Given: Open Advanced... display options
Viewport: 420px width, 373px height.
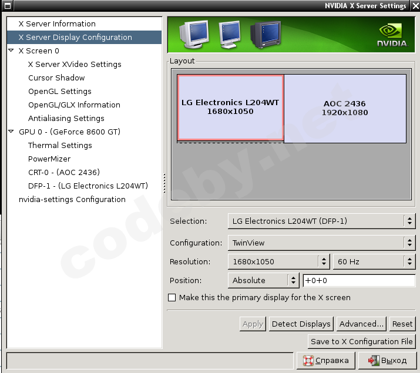Looking at the screenshot, I should click(361, 324).
